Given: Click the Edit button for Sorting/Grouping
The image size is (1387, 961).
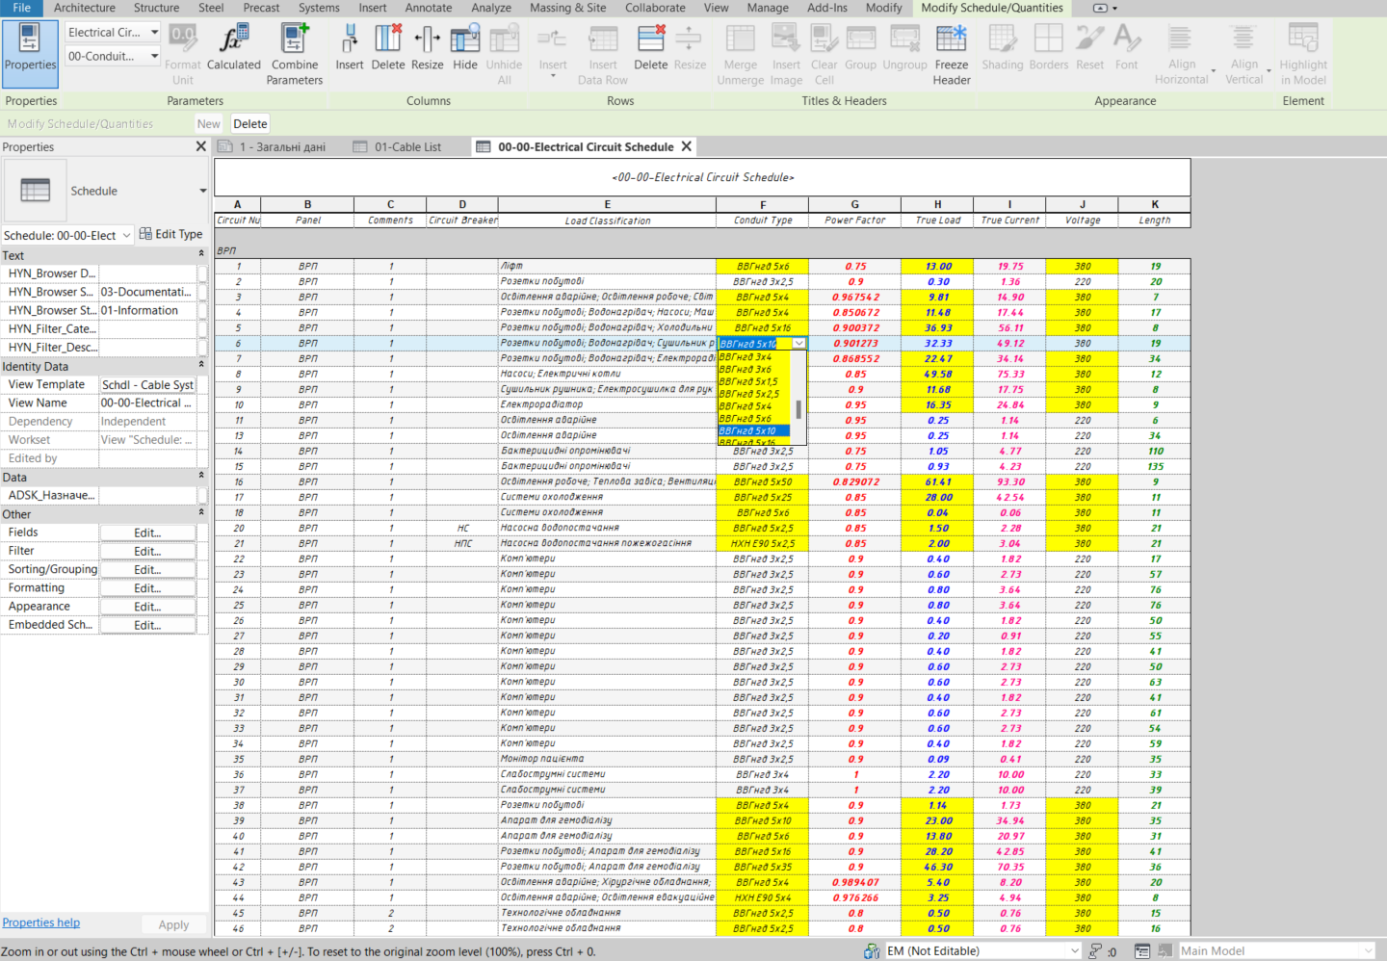Looking at the screenshot, I should 147,570.
